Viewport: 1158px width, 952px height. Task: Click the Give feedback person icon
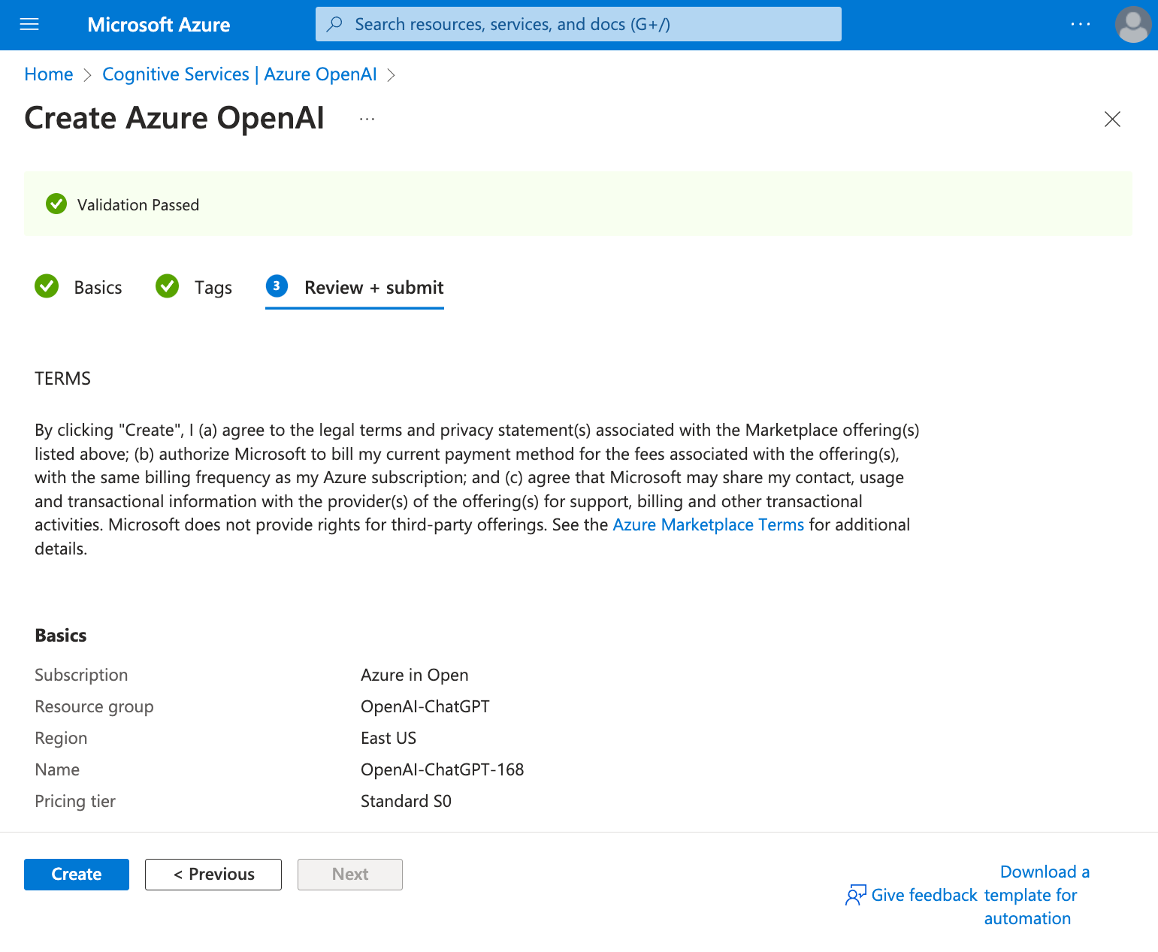pyautogui.click(x=856, y=895)
